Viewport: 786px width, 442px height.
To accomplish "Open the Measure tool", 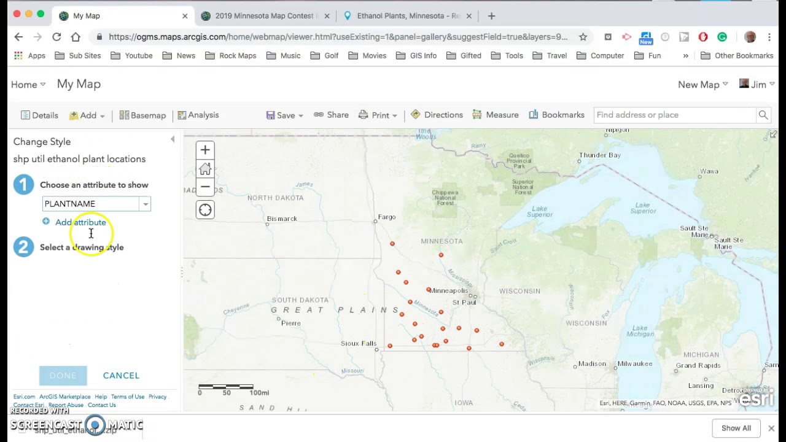I will tap(496, 115).
